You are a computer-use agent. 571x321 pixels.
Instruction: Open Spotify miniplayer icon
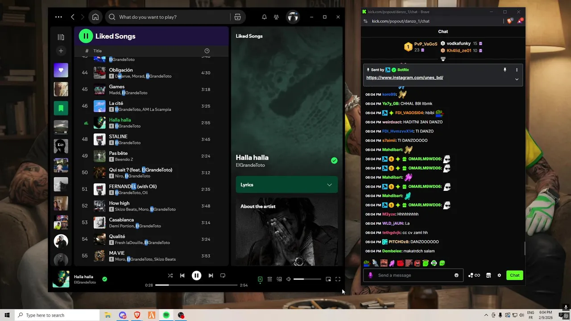[328, 279]
